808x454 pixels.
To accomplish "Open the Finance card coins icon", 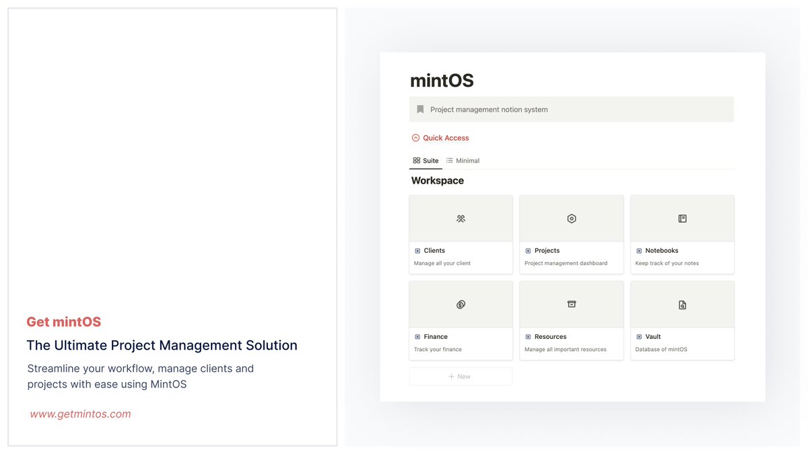I will [461, 305].
